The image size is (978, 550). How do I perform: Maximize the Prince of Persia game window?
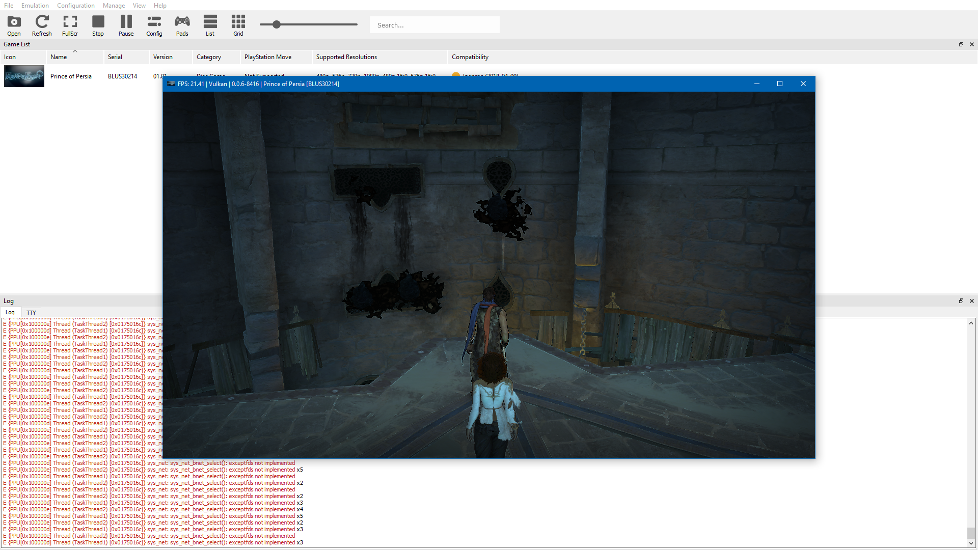click(x=780, y=84)
